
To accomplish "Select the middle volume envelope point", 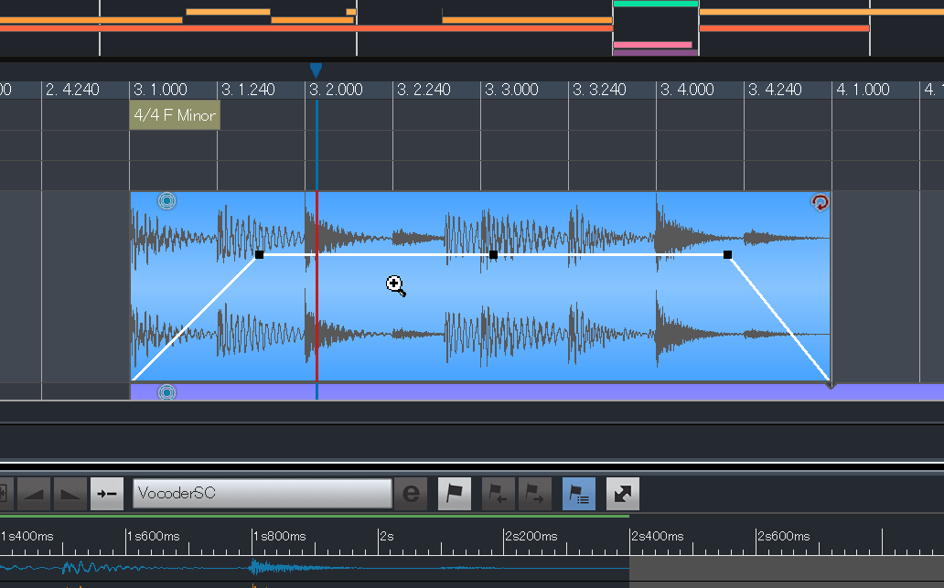I will 494,255.
